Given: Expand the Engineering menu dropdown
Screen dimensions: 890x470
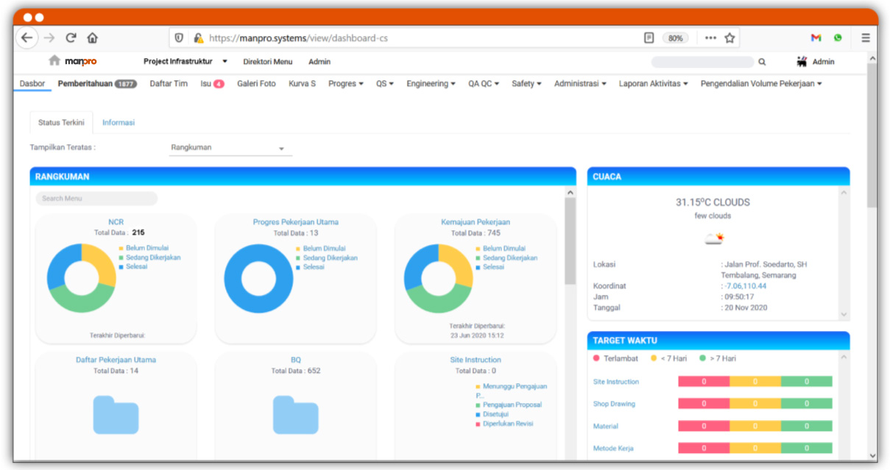Looking at the screenshot, I should (431, 84).
